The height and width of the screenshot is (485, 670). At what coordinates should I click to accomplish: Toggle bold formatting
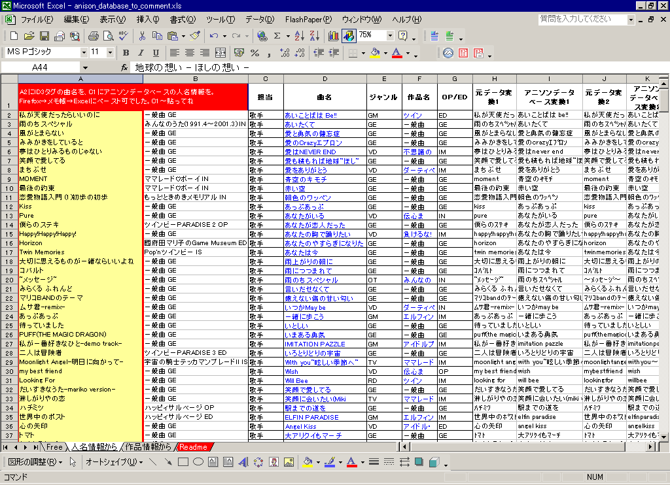click(126, 53)
